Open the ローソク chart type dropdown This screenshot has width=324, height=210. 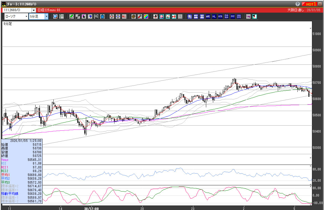tap(26, 17)
